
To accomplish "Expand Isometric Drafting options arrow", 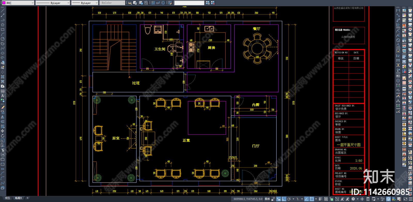I will 302,199.
